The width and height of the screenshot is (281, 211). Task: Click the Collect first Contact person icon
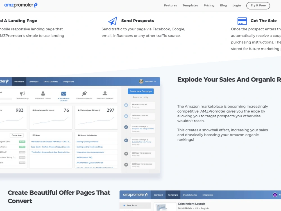43,93
